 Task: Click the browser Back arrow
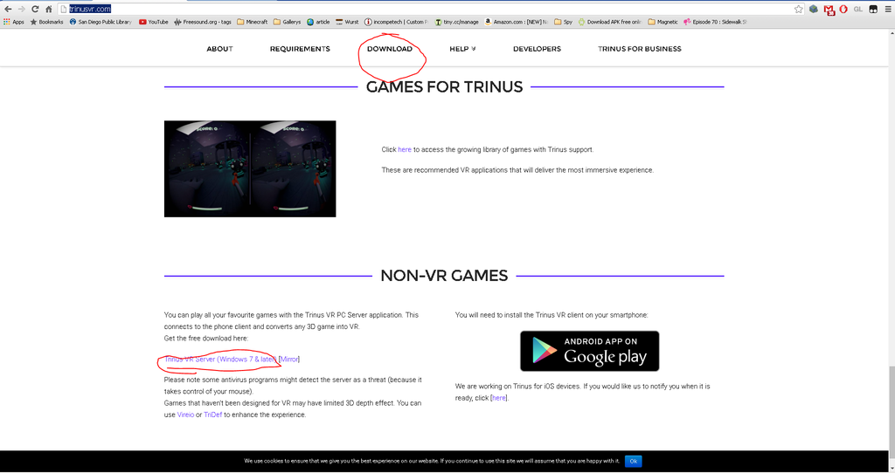click(8, 9)
